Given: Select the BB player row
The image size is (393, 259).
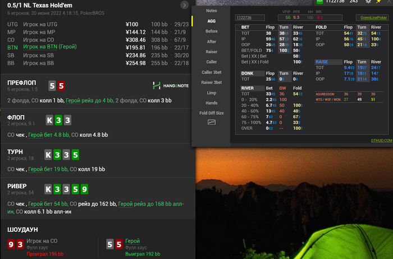Looking at the screenshot, I should (x=98, y=63).
